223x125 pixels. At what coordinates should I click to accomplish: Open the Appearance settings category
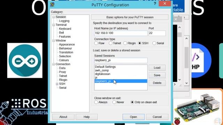67,44
